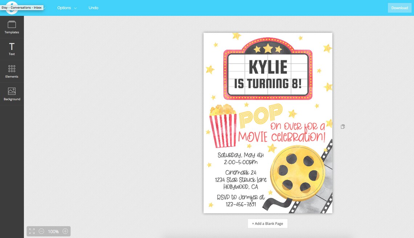This screenshot has width=414, height=238.
Task: Zoom in with the plus icon
Action: [65, 231]
